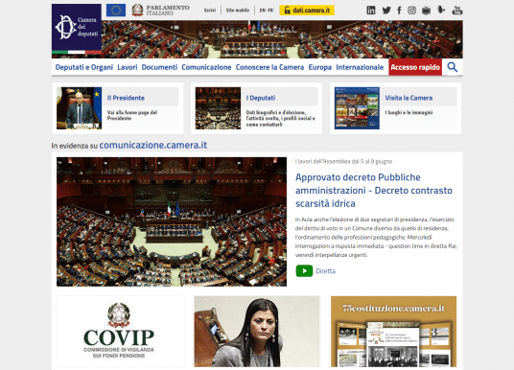This screenshot has height=370, width=514.
Task: Open the I Deputati card title
Action: click(x=261, y=98)
